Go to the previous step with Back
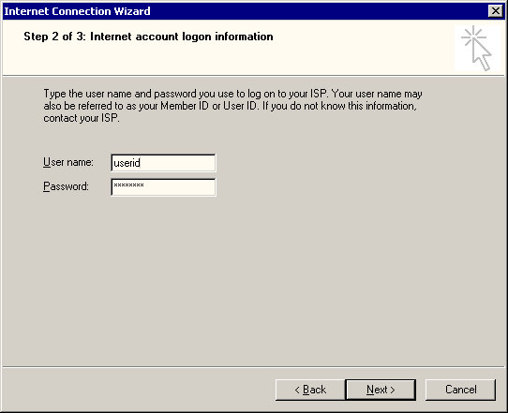 tap(310, 390)
